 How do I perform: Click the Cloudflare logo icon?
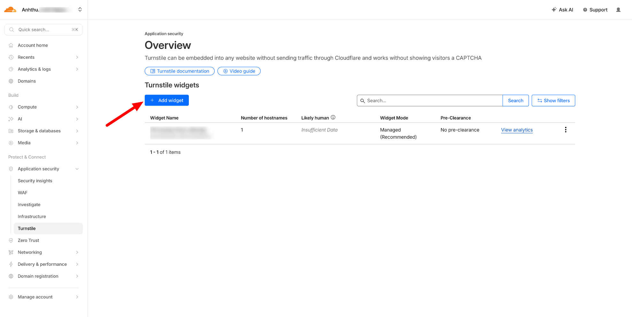coord(10,10)
